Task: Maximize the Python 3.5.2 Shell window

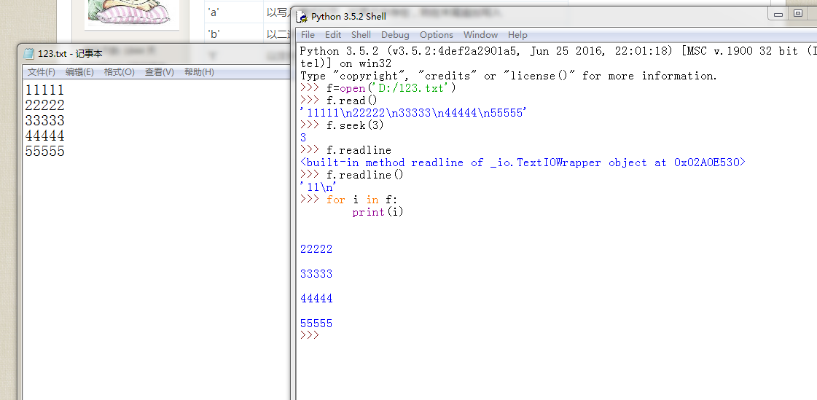Action: (798, 13)
